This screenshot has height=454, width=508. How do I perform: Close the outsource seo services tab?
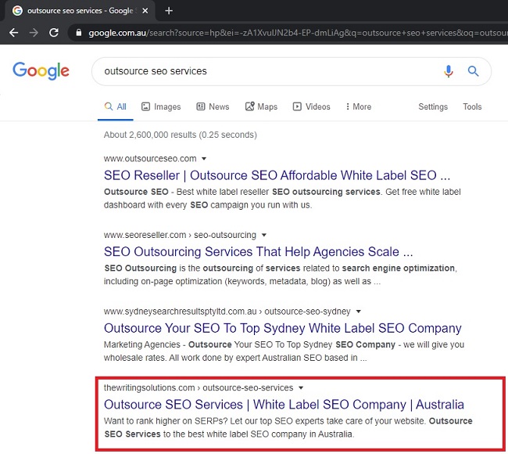pyautogui.click(x=145, y=11)
